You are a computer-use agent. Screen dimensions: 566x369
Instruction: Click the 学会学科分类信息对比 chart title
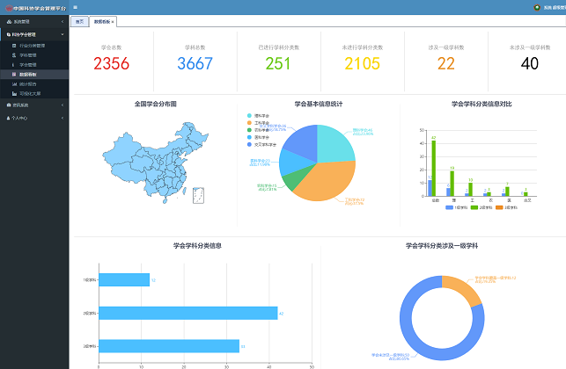pyautogui.click(x=481, y=105)
